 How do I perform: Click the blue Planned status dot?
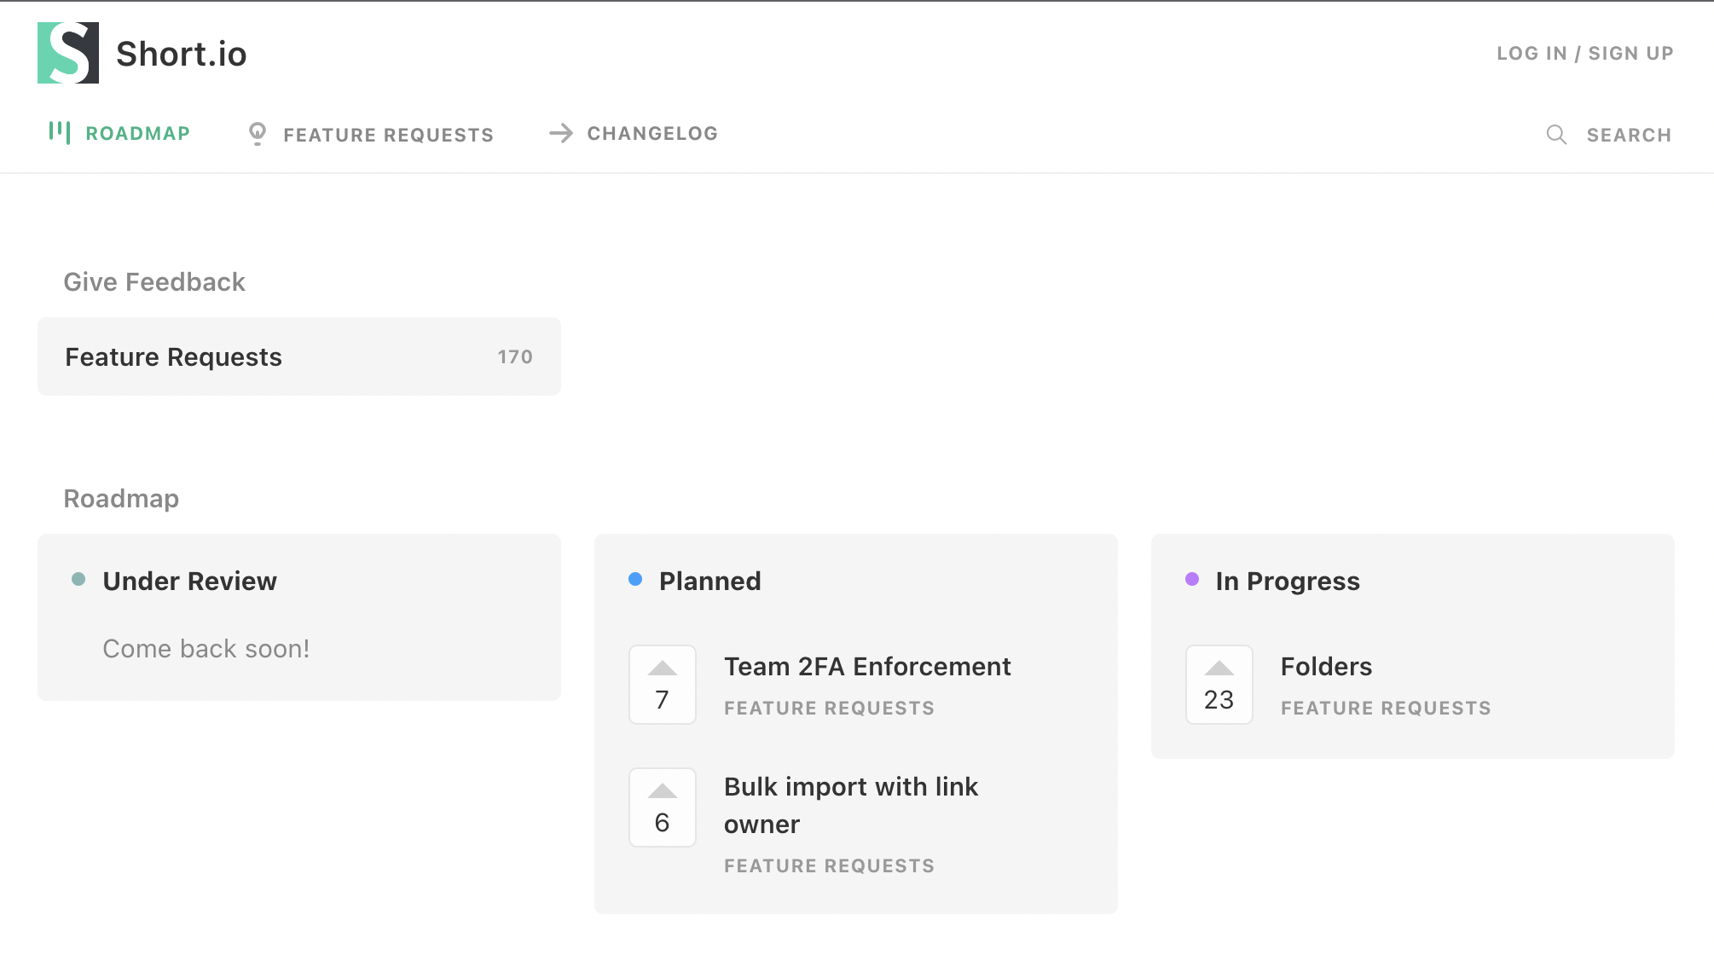pyautogui.click(x=635, y=580)
